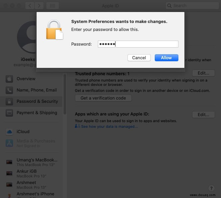The image size is (221, 198).
Task: Click the magnifying glass search icon
Action: tap(169, 6)
